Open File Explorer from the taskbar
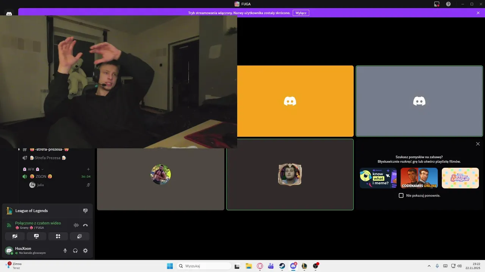The width and height of the screenshot is (485, 272). pos(249,266)
